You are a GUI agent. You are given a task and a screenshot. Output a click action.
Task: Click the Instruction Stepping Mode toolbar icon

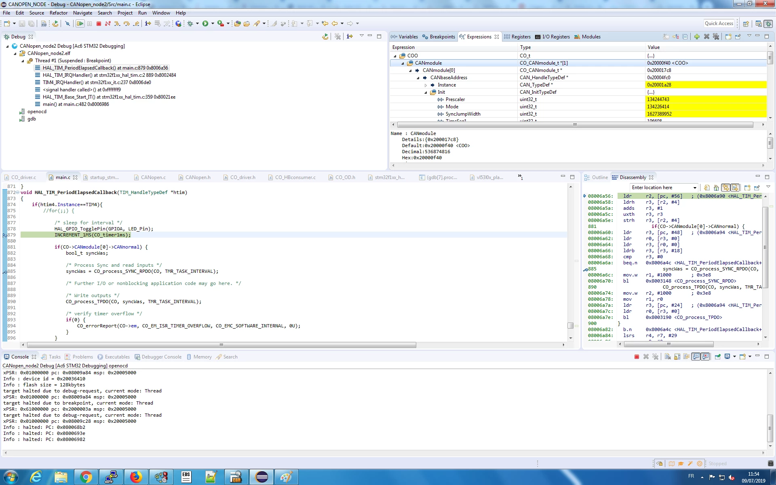[148, 24]
